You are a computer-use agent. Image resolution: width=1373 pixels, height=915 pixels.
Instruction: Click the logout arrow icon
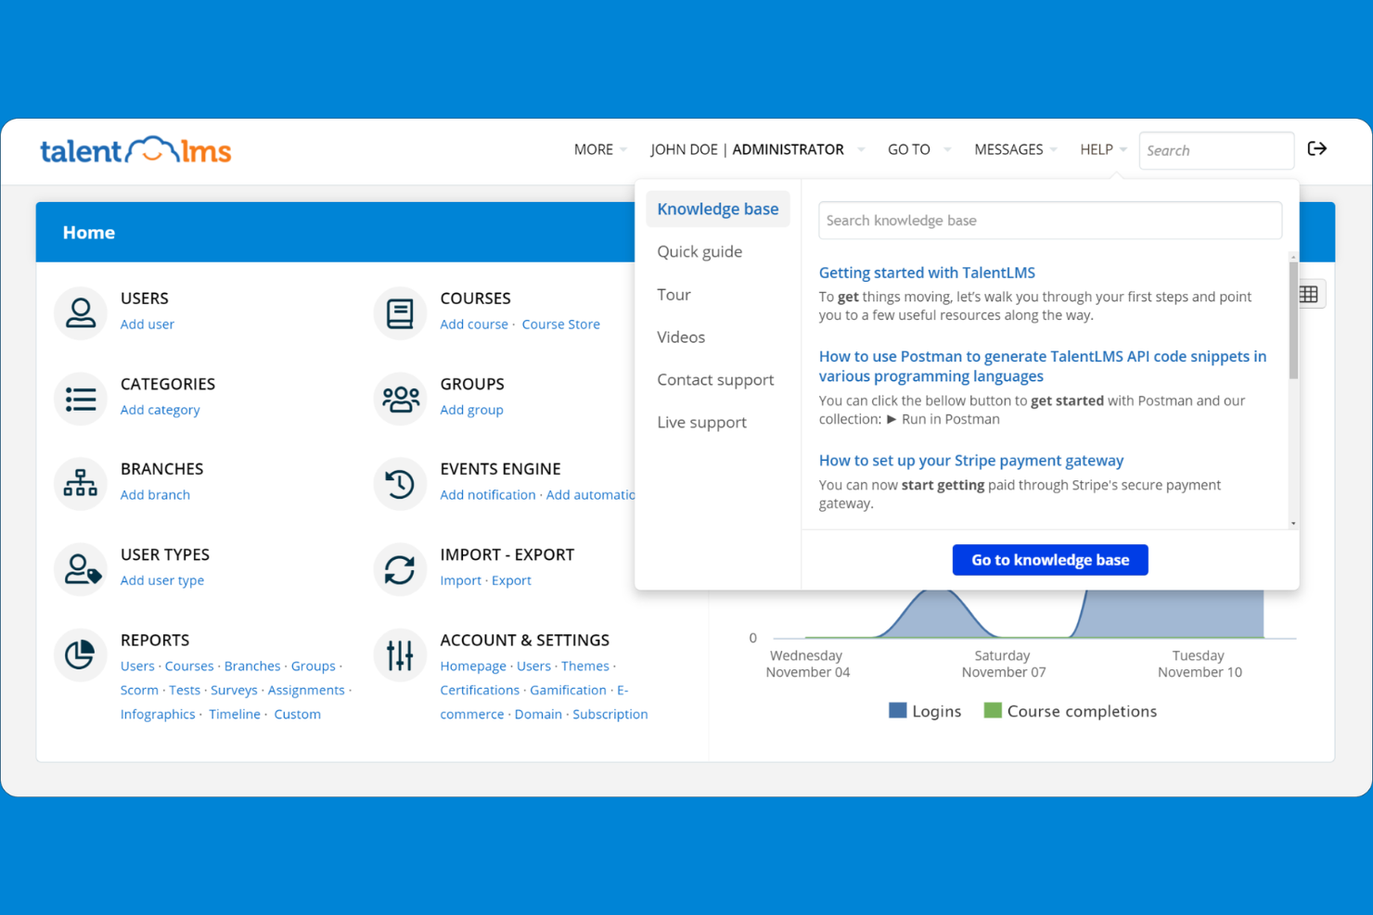[x=1316, y=148]
